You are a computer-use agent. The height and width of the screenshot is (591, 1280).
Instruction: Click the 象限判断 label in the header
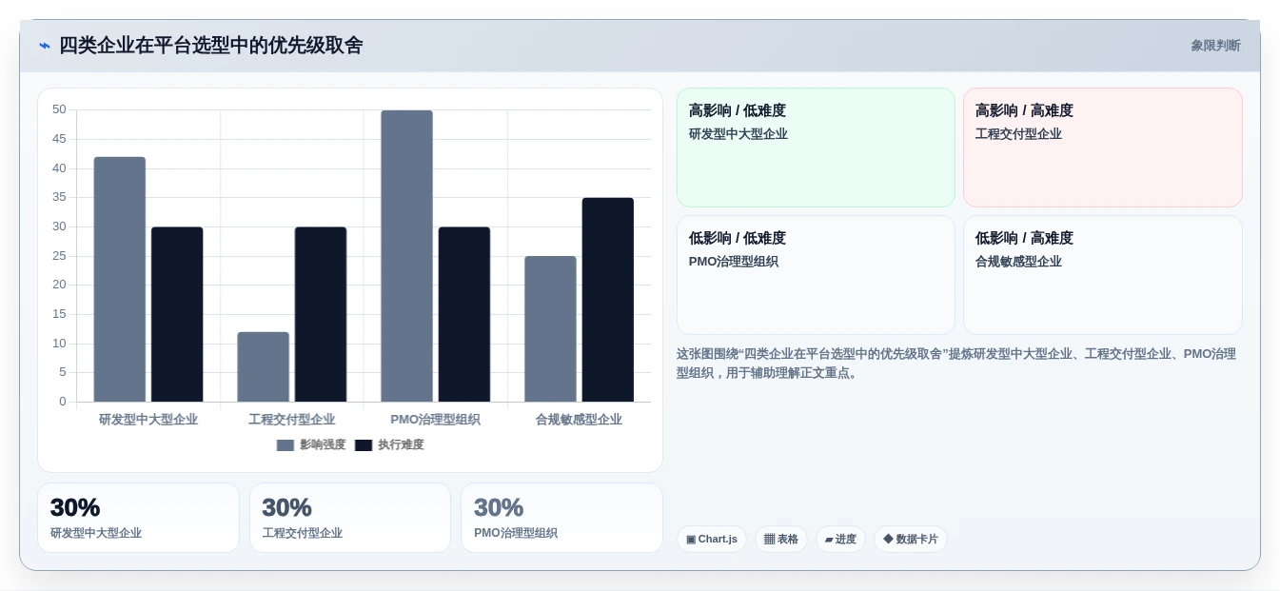(1215, 46)
